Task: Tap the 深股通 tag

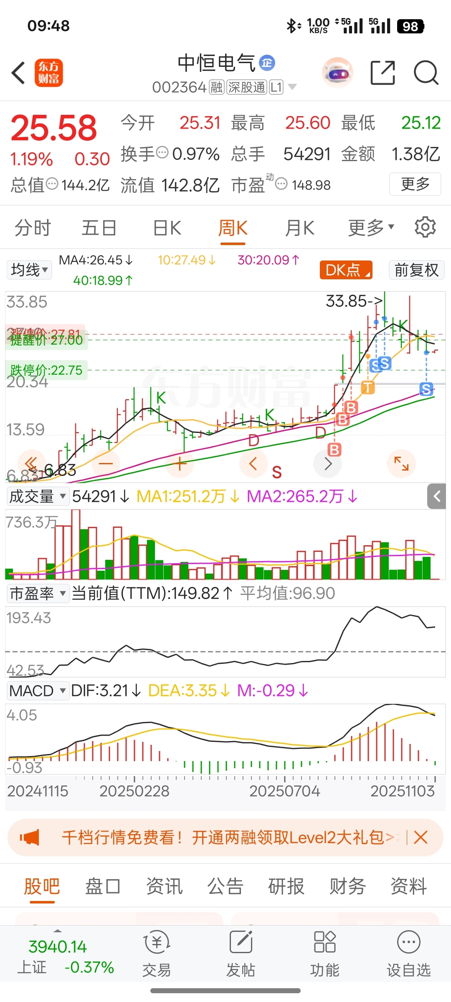Action: (246, 87)
